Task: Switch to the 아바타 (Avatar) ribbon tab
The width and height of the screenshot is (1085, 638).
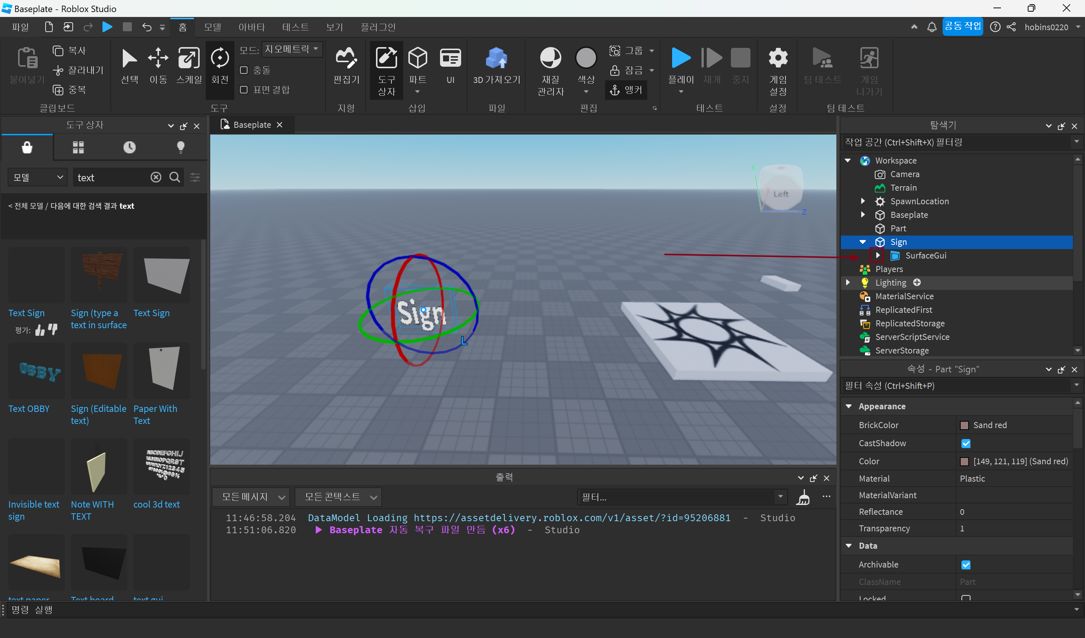Action: pyautogui.click(x=252, y=27)
